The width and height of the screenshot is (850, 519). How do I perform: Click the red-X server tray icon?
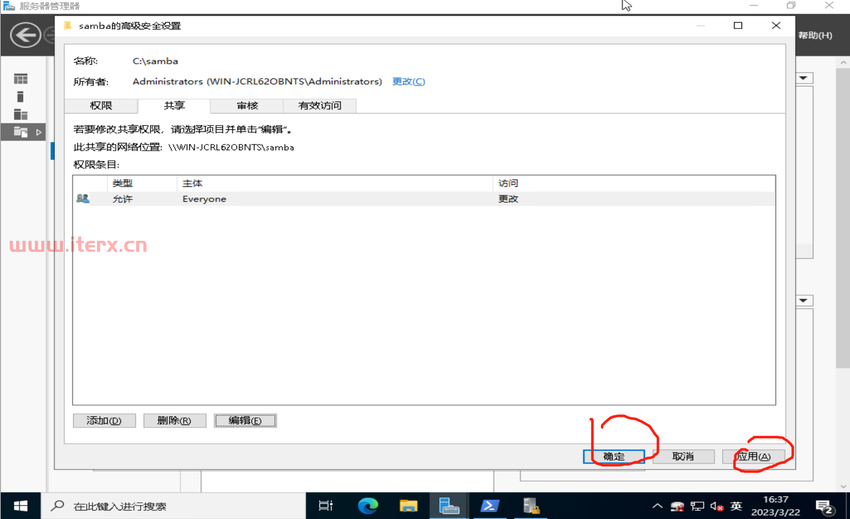tap(677, 506)
